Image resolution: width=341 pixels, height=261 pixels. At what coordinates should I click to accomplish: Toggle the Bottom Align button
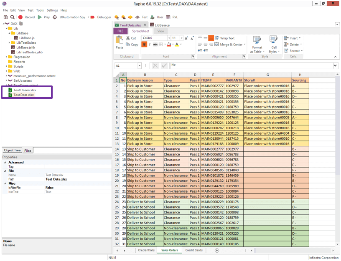[211, 38]
